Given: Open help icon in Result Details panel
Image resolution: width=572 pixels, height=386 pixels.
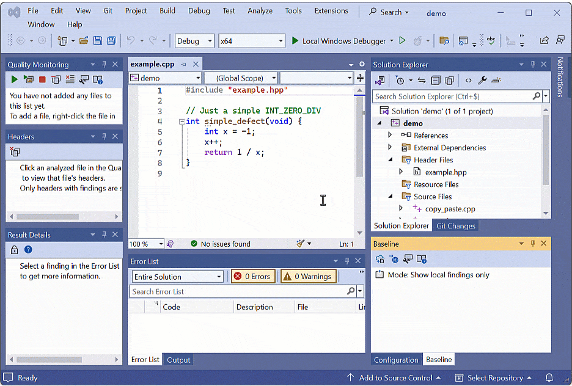Looking at the screenshot, I should (x=28, y=250).
